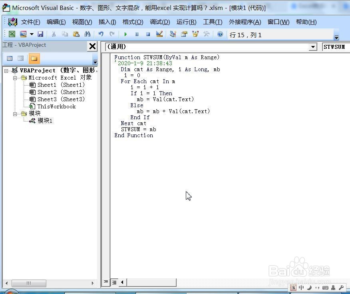This screenshot has width=350, height=294.
Task: Collapse the VBAProject root node
Action: click(6, 71)
